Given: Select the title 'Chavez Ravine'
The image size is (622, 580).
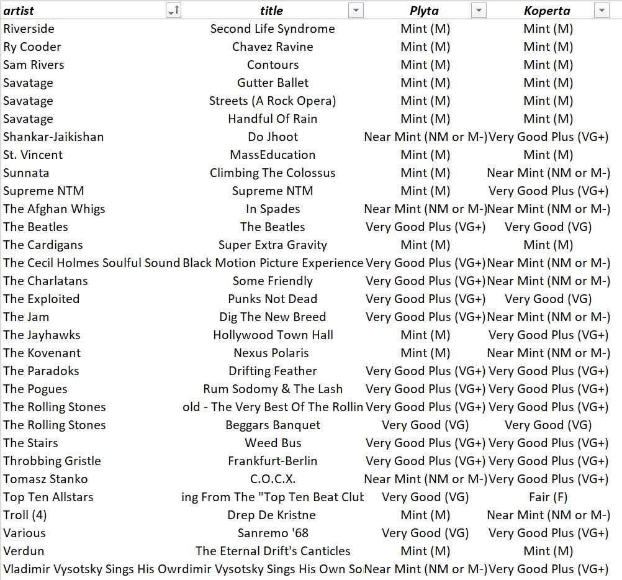Looking at the screenshot, I should pos(273,47).
